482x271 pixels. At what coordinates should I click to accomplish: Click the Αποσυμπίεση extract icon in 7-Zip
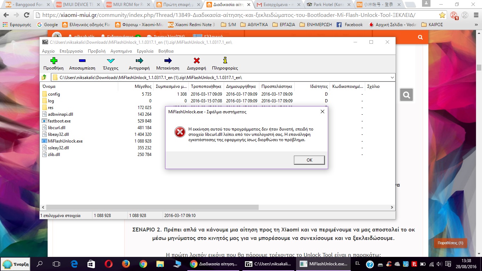coord(82,61)
